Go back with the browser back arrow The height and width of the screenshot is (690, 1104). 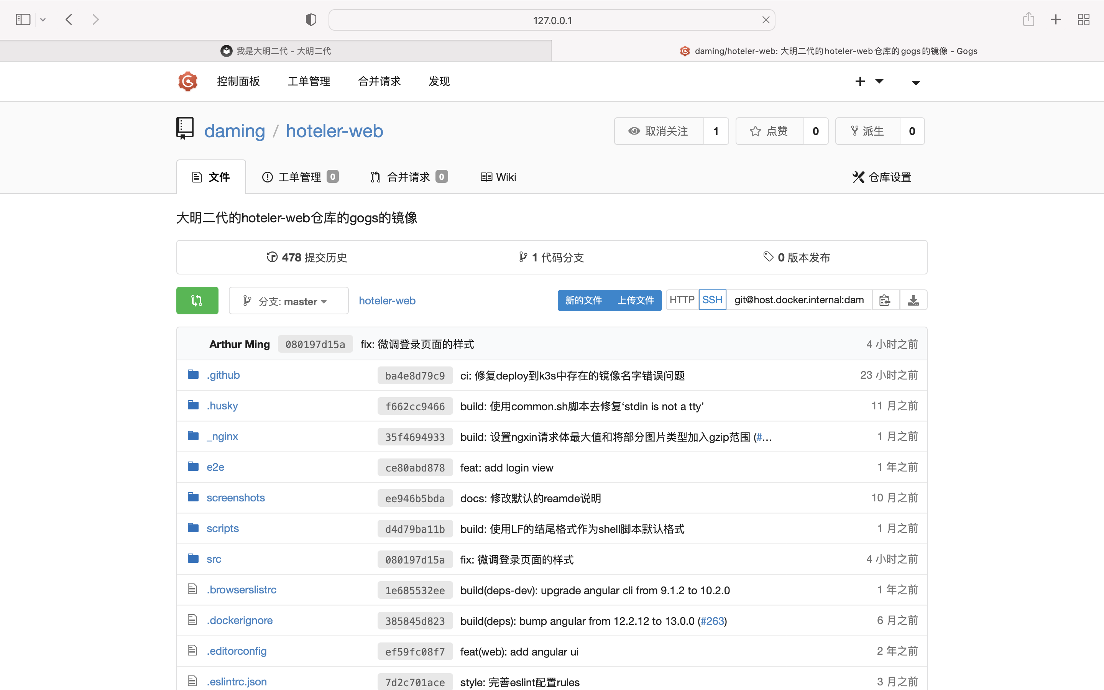[69, 20]
